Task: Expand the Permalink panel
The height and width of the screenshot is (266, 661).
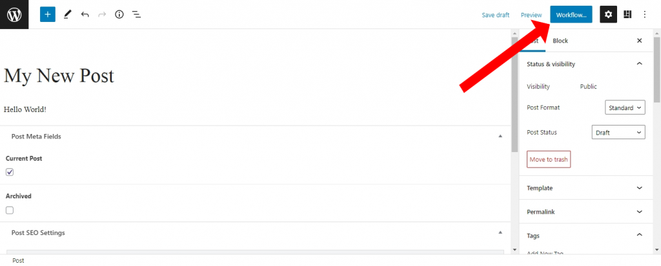Action: (585, 212)
